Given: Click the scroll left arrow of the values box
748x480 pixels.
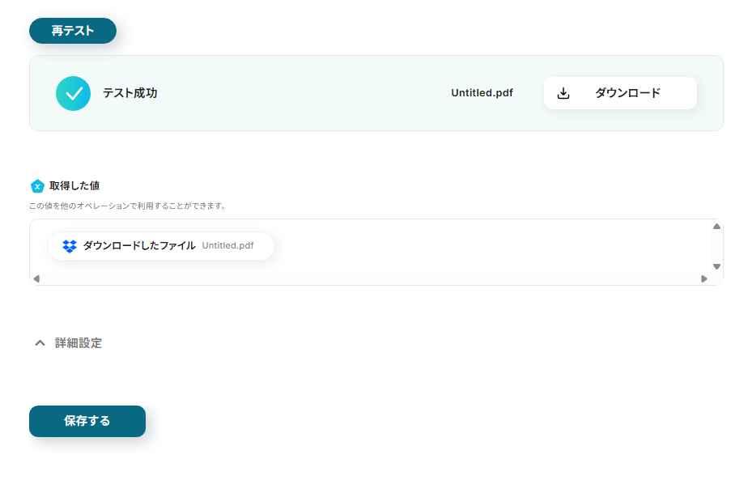Looking at the screenshot, I should click(36, 278).
